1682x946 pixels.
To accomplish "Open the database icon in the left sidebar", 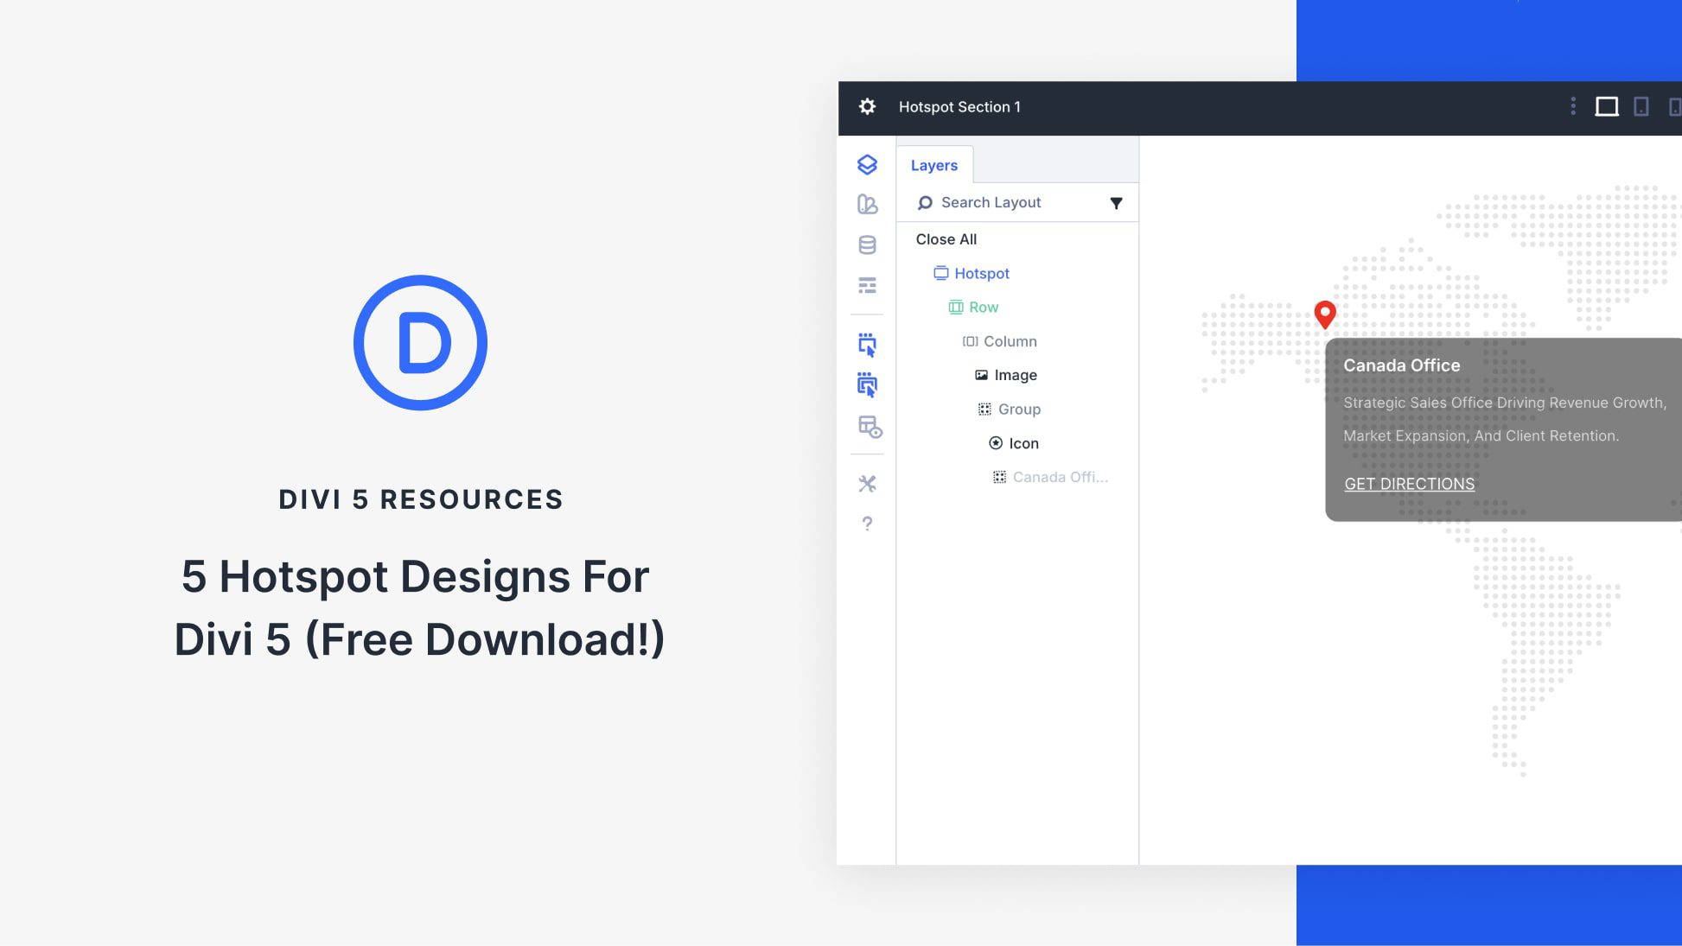I will (867, 244).
